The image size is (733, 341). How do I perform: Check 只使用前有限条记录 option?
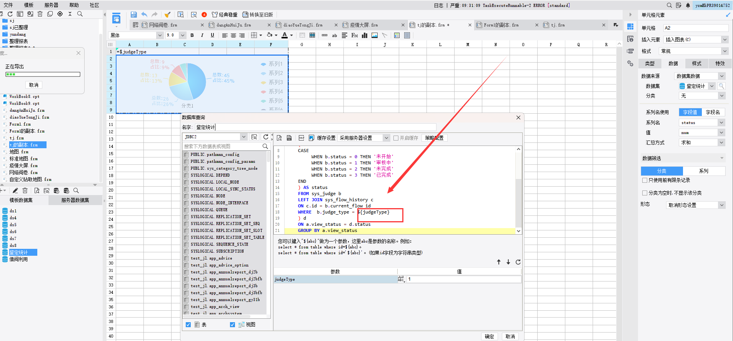[645, 180]
